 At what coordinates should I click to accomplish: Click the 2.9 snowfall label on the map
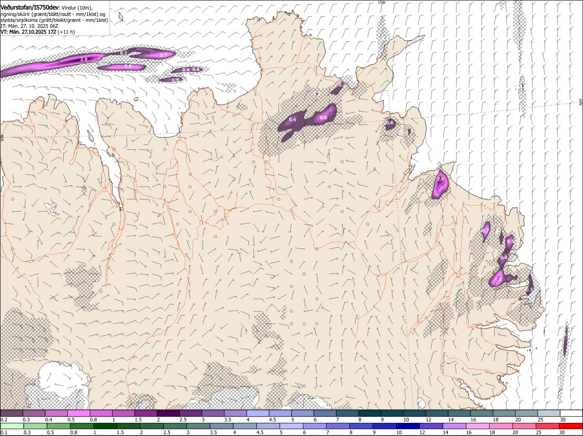84,59
